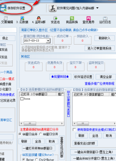This screenshot has width=116, height=161.
Task: Click the 发送成功 counter value
Action: click(34, 67)
